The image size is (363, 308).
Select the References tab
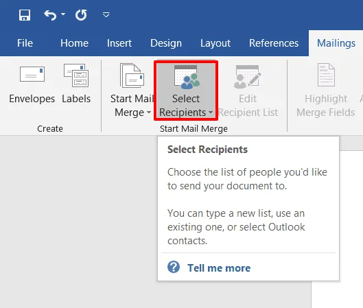274,43
